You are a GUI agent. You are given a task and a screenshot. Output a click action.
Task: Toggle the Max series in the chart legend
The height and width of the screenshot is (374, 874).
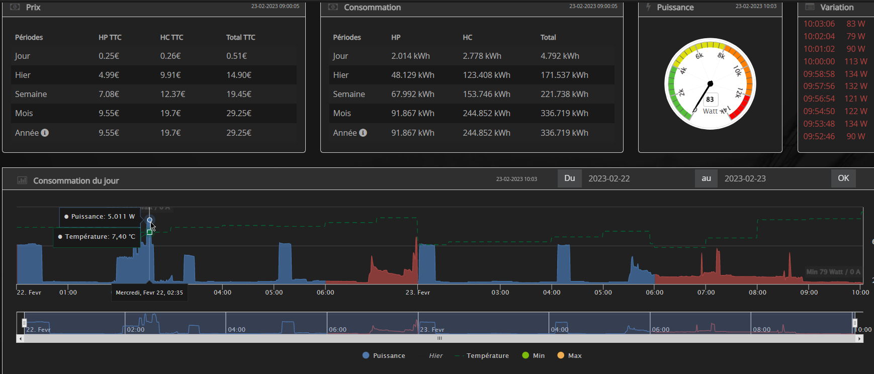tap(569, 355)
